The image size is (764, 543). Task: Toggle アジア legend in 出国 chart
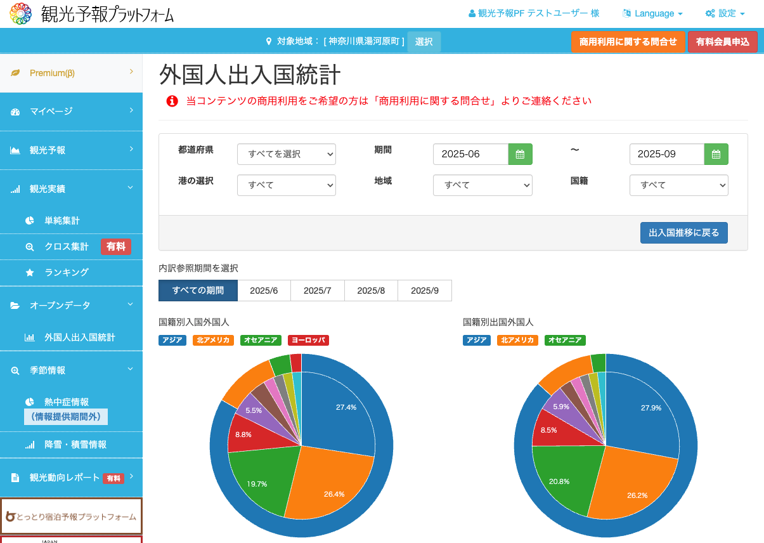pyautogui.click(x=477, y=340)
